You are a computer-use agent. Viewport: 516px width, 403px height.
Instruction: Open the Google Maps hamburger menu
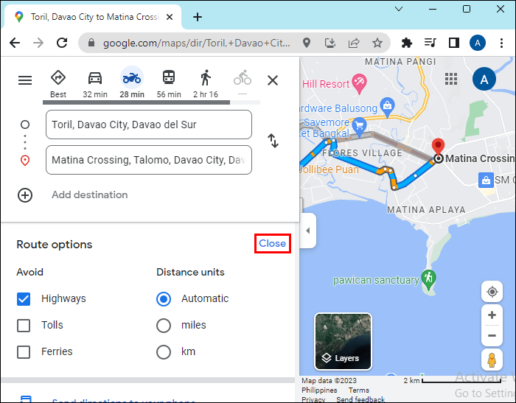(25, 80)
